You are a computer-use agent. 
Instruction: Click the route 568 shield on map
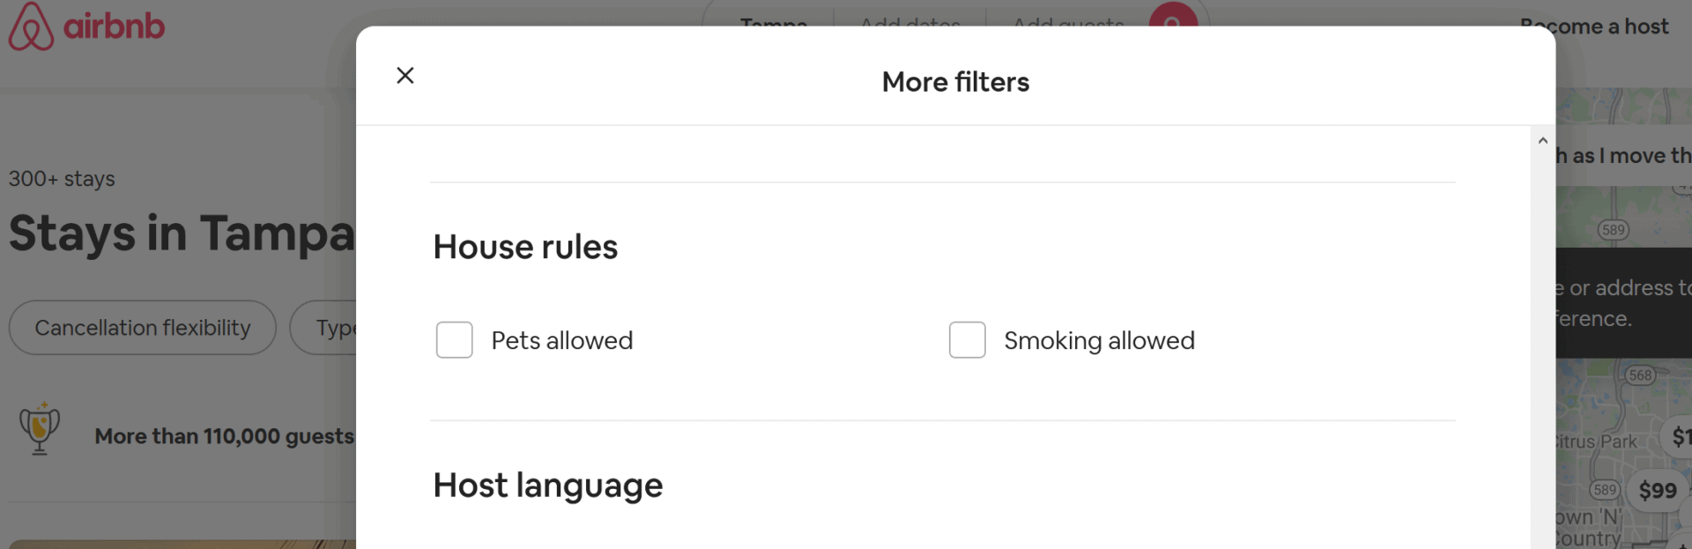(x=1640, y=375)
